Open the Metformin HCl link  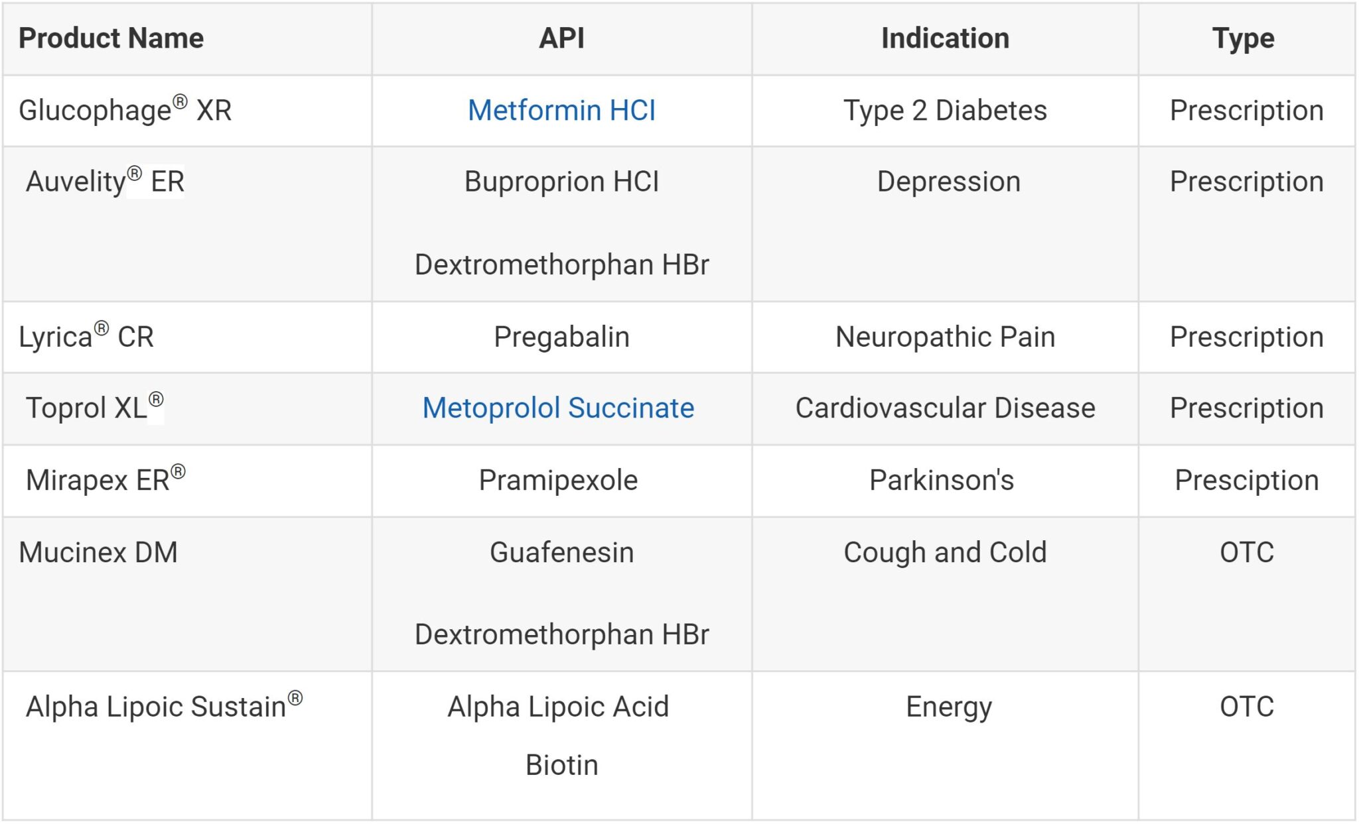coord(561,110)
